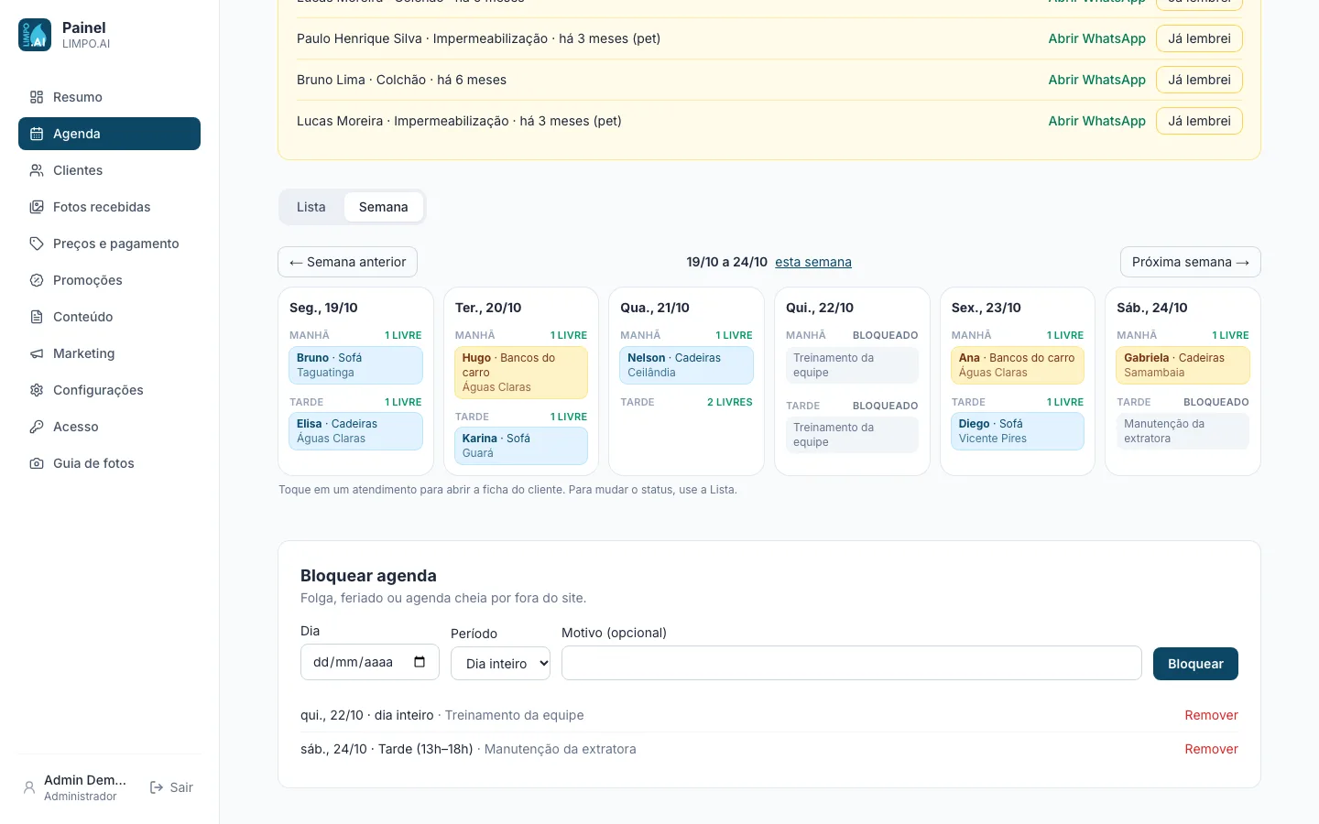Open the esta semana link
This screenshot has width=1319, height=824.
(813, 262)
